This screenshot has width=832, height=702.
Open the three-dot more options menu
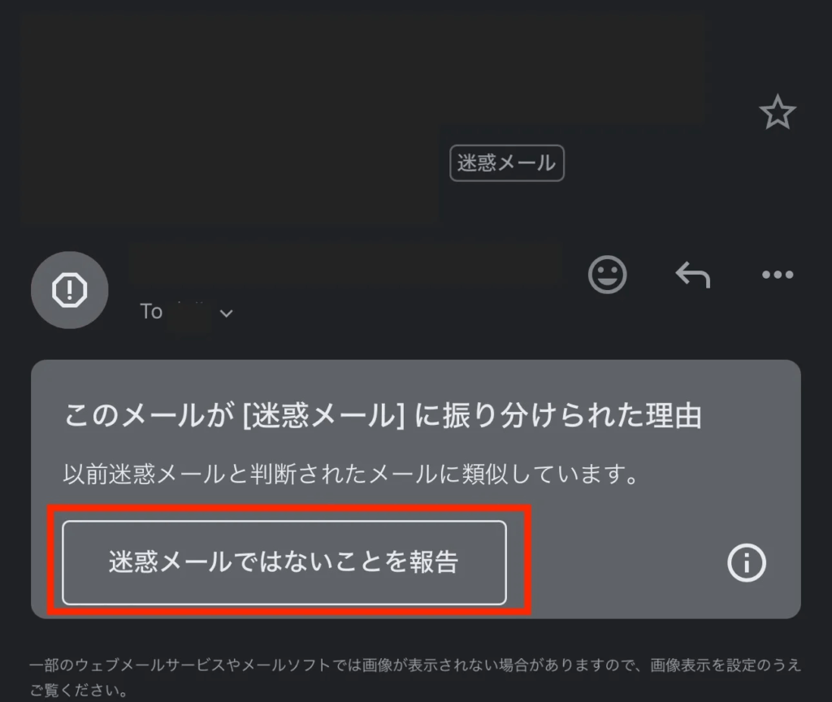778,275
